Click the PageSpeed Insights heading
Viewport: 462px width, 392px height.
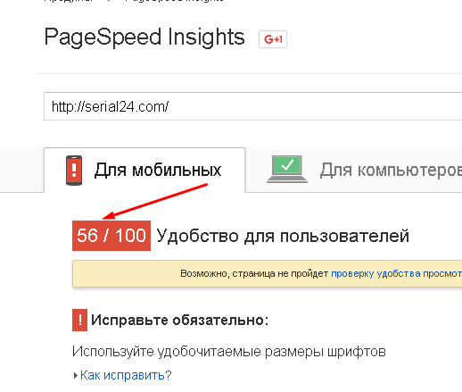144,38
